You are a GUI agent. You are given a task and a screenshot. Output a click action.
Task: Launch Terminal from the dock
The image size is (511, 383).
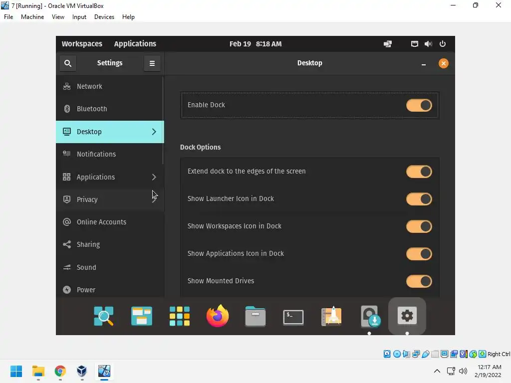click(x=293, y=317)
